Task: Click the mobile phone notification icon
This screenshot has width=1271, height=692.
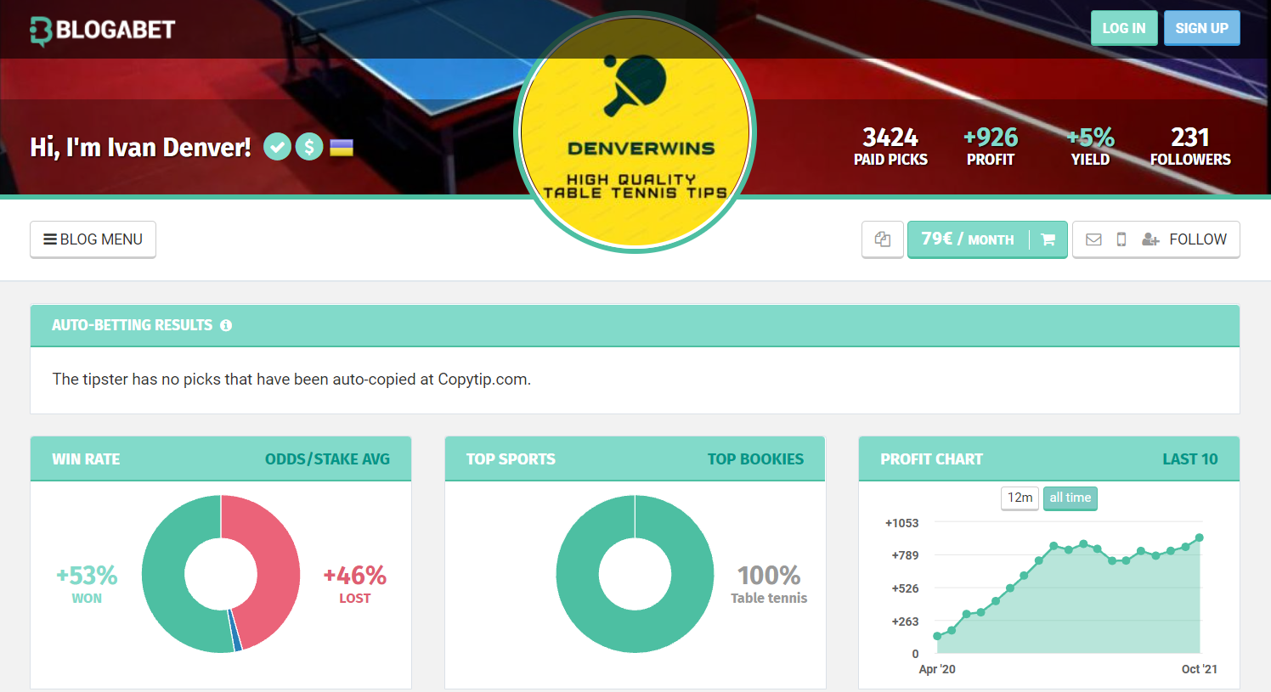Action: tap(1121, 239)
